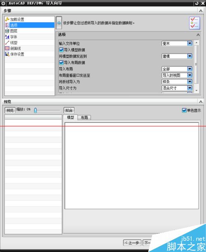Click the options list scrollbar thumb
The image size is (206, 252).
click(x=196, y=64)
